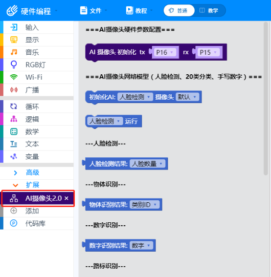This screenshot has height=277, width=271.
Task: Open the 人脸数量 result dropdown
Action: pos(148,164)
